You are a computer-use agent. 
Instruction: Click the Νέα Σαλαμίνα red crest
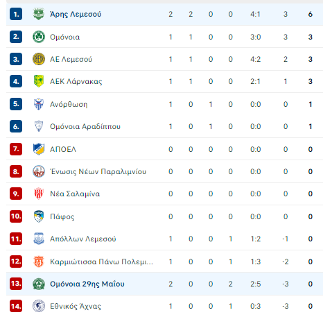click(x=39, y=194)
